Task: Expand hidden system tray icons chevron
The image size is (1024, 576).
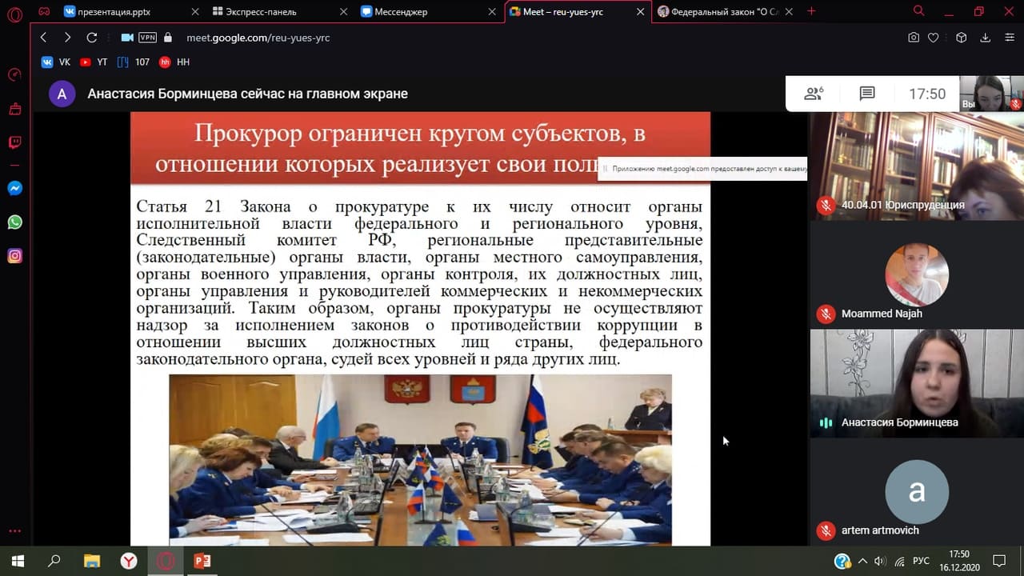Action: coord(864,561)
